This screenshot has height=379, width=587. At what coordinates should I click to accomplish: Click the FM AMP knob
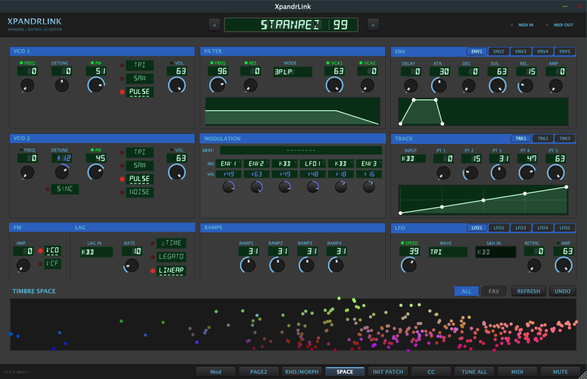coord(23,265)
